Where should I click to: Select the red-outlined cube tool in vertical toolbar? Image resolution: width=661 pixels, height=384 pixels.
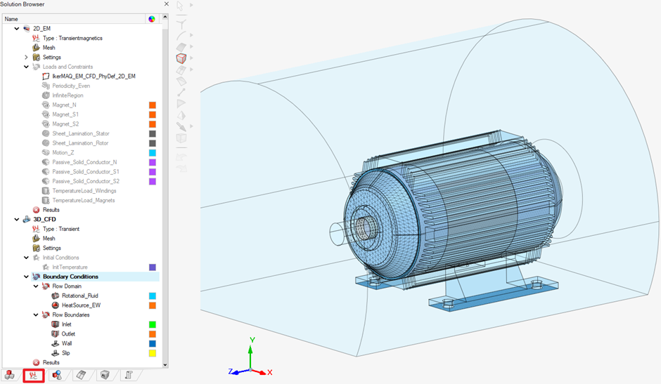(181, 58)
